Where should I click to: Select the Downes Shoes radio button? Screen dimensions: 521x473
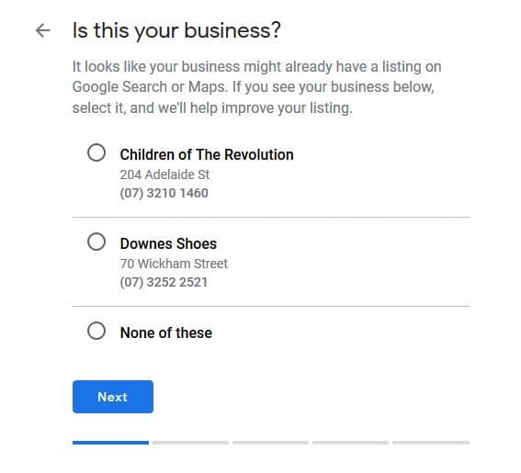coord(96,242)
